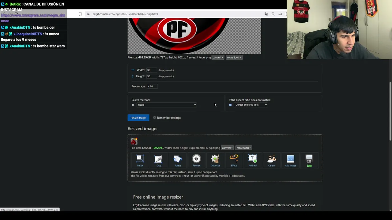392x220 pixels.
Task: Open the Add image tool icon
Action: pyautogui.click(x=290, y=159)
